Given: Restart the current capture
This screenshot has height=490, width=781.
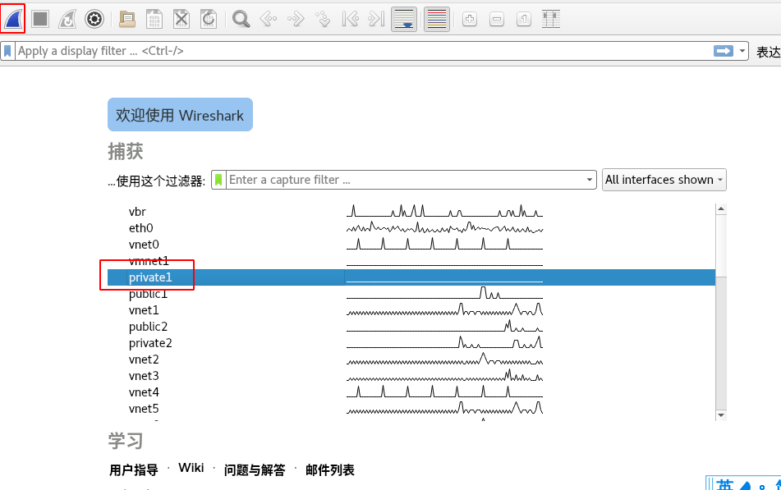Looking at the screenshot, I should tap(67, 19).
